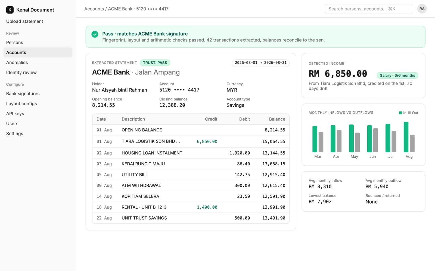This screenshot has width=435, height=271.
Task: Click holder name Nur Aisyah binti Rahman
Action: pos(120,90)
